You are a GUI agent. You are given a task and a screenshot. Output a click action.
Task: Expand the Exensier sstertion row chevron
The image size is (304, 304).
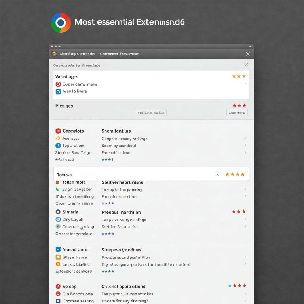[x=245, y=196]
